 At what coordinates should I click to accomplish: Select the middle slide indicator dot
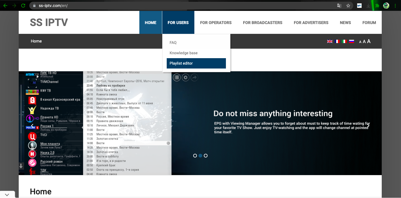point(200,156)
